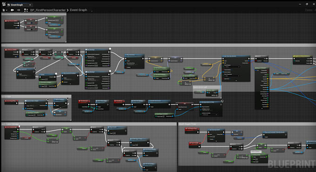Click the graph overview icon beside breadcrumb
Image resolution: width=316 pixels, height=172 pixels.
[x=26, y=10]
